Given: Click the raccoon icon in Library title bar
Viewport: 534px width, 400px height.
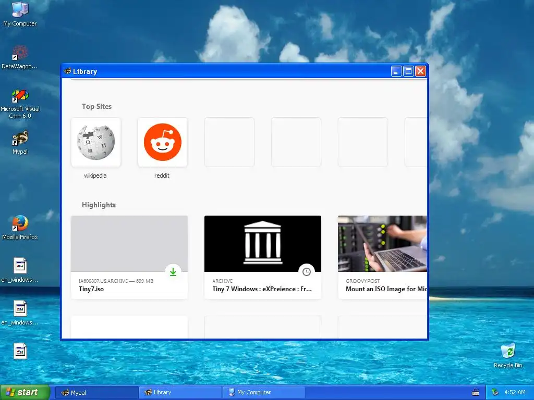Looking at the screenshot, I should pyautogui.click(x=67, y=71).
